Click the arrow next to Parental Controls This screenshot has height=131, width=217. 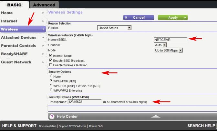coord(43,46)
